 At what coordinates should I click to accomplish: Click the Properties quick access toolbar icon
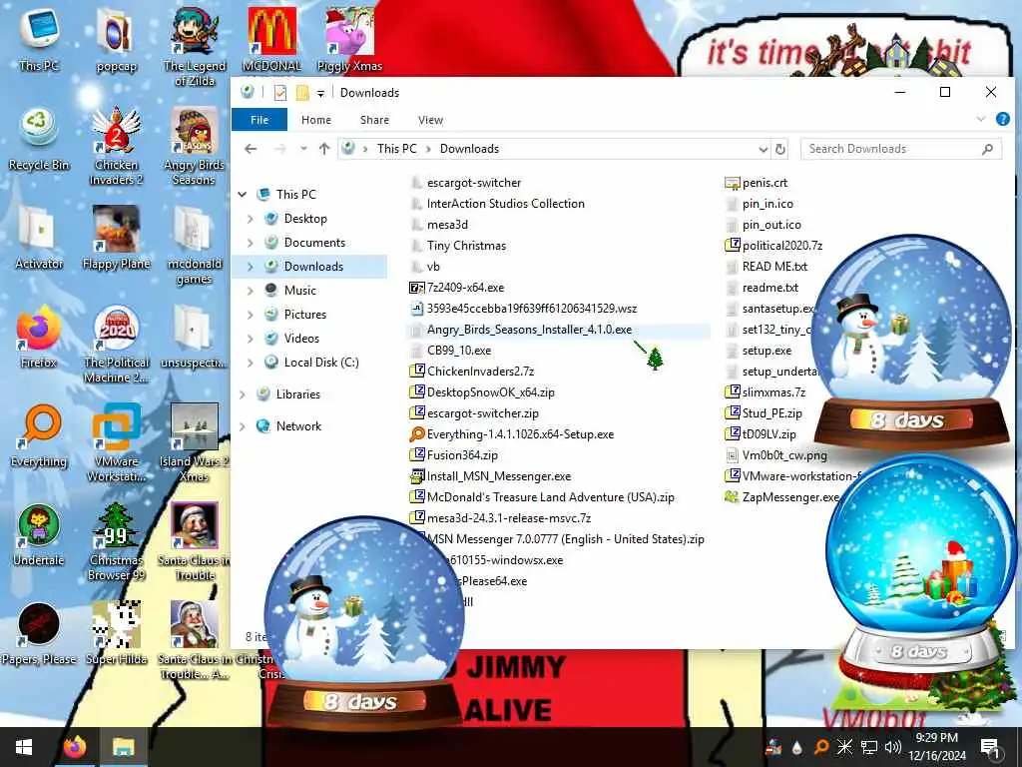pyautogui.click(x=280, y=93)
